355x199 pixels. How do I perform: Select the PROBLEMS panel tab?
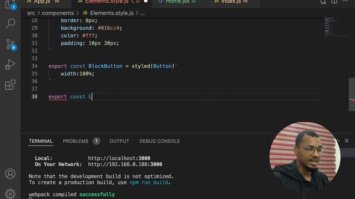tap(75, 141)
